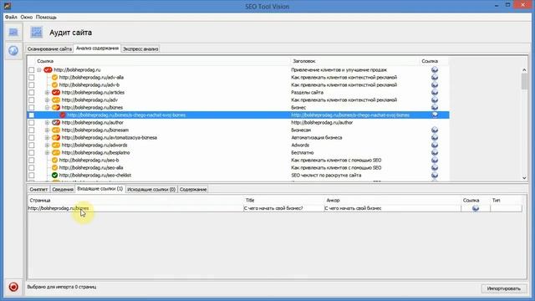This screenshot has height=301, width=535.
Task: Click red status icon of bolsheprodag.ru root
Action: tap(48, 70)
